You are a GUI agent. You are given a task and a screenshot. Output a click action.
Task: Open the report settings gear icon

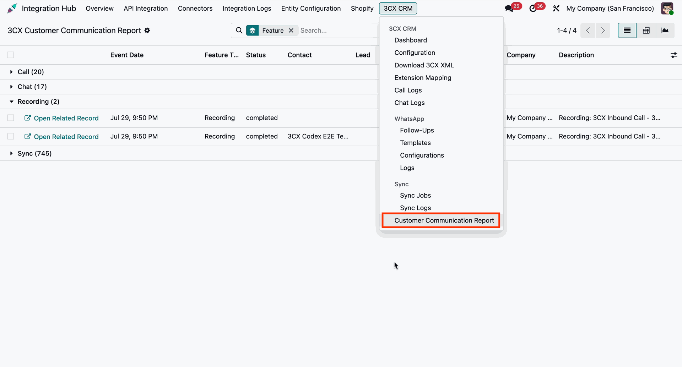click(147, 31)
